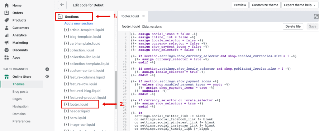
Task: Click Add a new section link
Action: tap(79, 23)
